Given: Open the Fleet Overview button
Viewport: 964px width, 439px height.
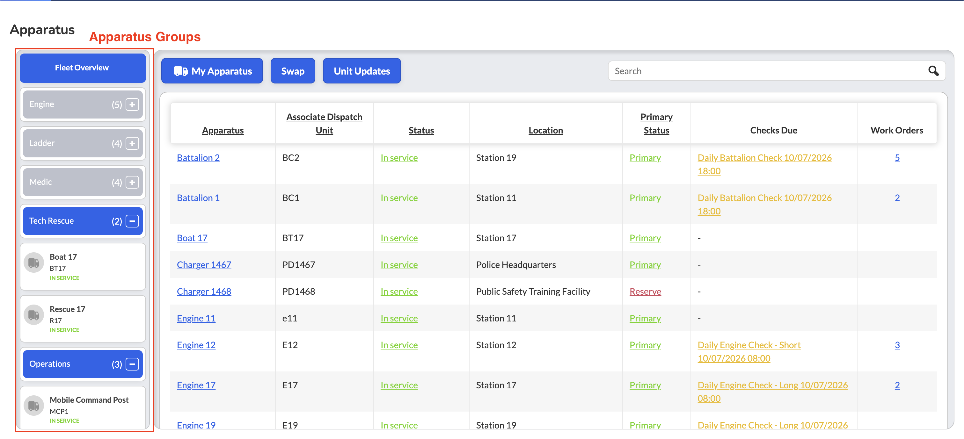Looking at the screenshot, I should (83, 68).
